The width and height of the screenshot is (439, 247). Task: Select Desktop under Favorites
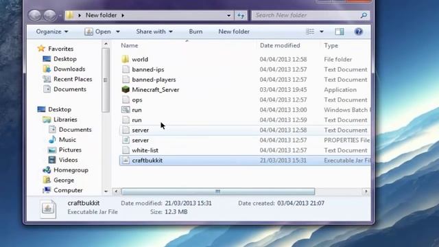point(65,59)
